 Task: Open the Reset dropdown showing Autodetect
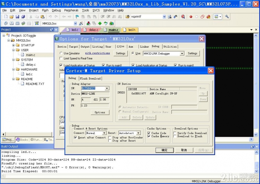coord(139,133)
